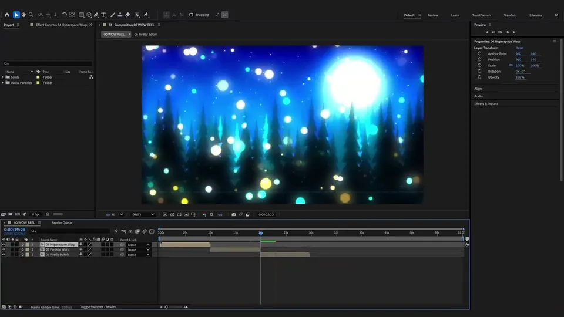Image resolution: width=564 pixels, height=317 pixels.
Task: Click the timeline zoom slider
Action: click(x=173, y=307)
